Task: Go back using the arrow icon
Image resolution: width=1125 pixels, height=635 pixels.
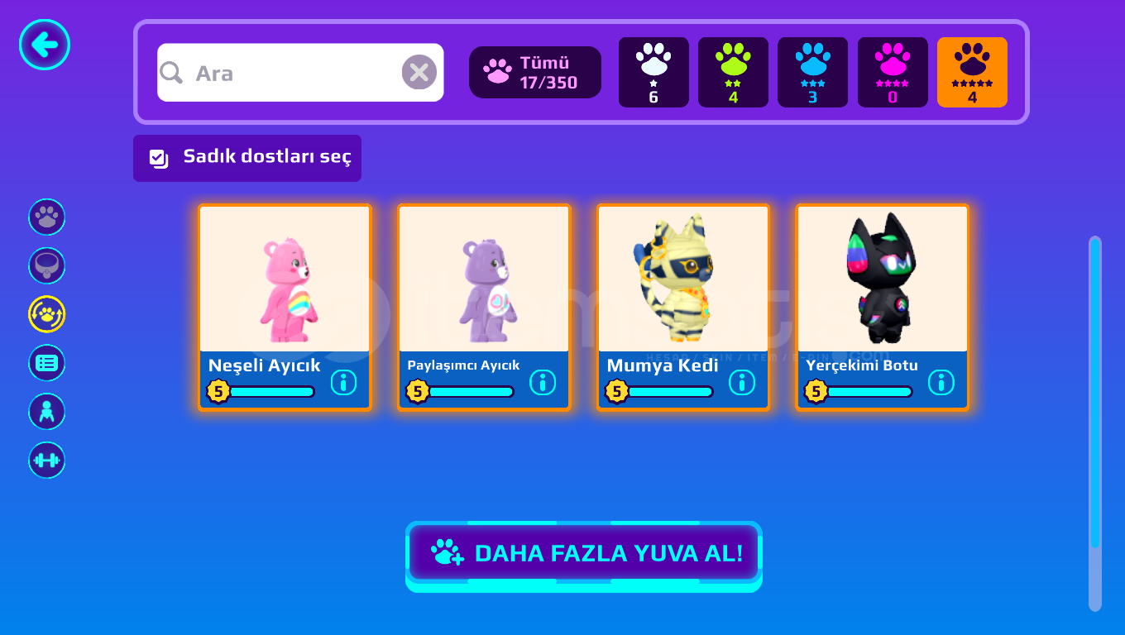Action: pyautogui.click(x=45, y=45)
